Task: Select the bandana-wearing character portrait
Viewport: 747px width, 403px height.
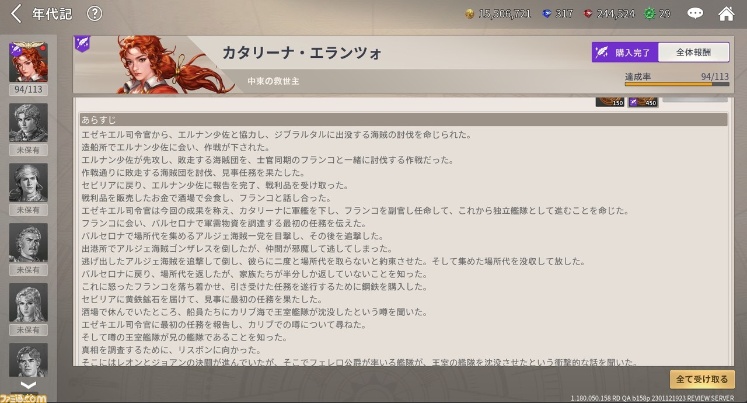Action: pyautogui.click(x=28, y=183)
